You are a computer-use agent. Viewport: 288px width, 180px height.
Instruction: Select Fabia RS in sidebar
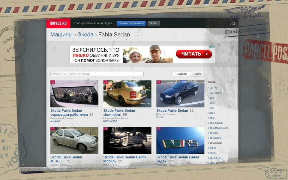tap(213, 133)
